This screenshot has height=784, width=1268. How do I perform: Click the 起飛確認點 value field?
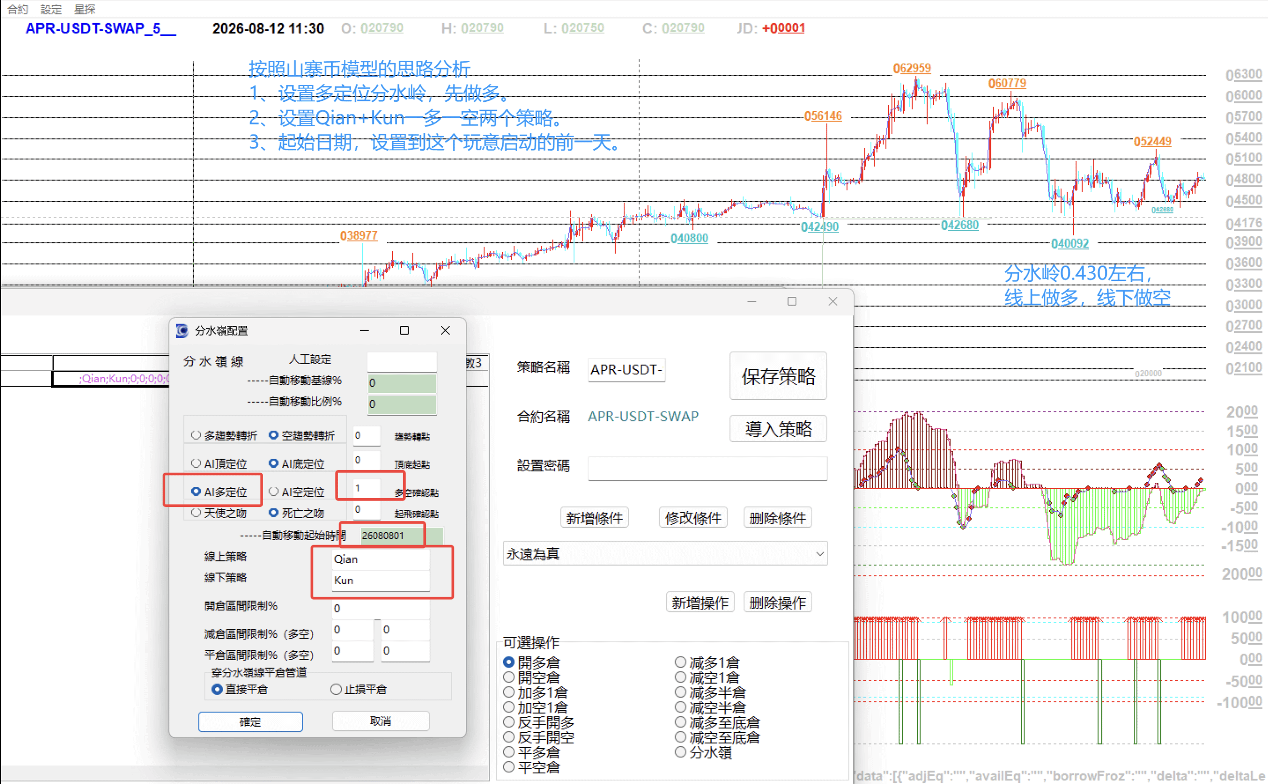tap(366, 509)
